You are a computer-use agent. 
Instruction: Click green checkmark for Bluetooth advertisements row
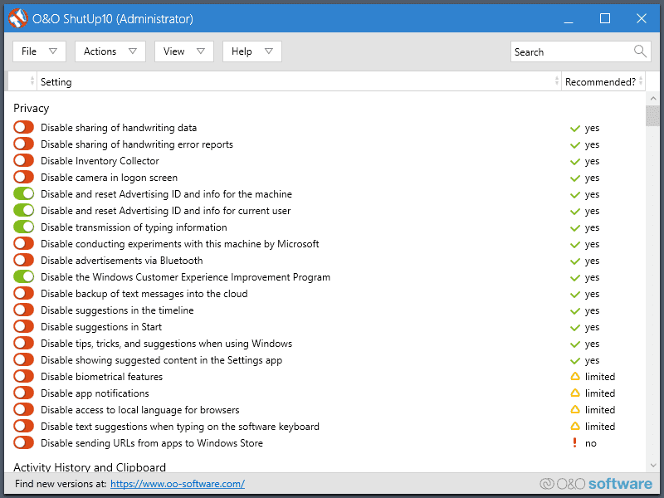pyautogui.click(x=574, y=261)
